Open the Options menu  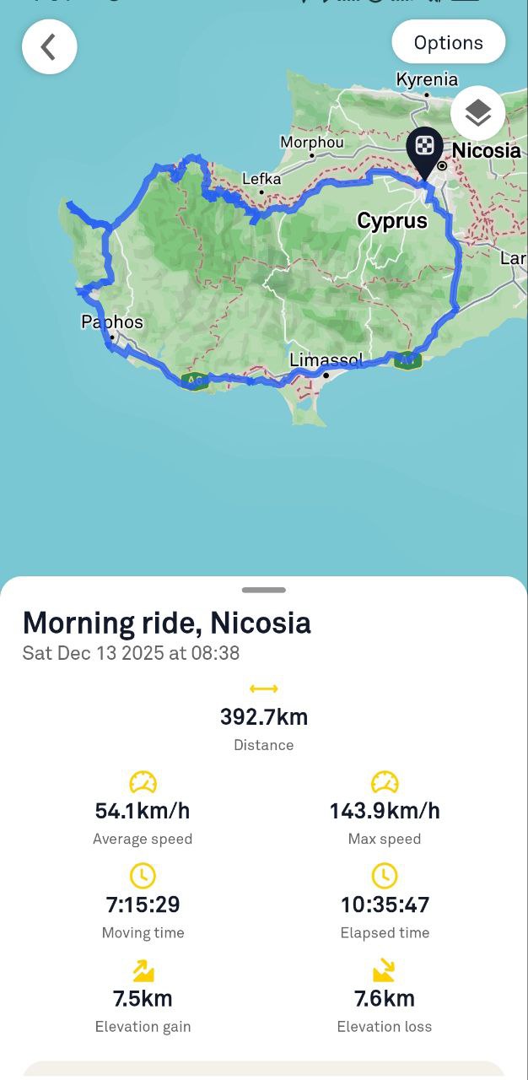click(x=448, y=42)
